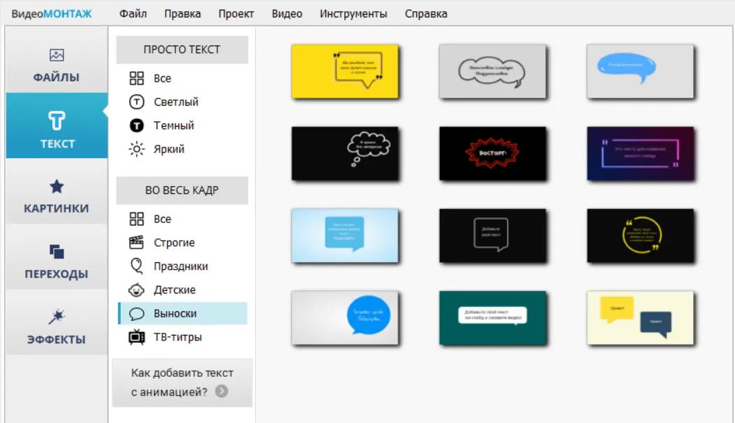Screen dimensions: 735x423
Task: Choose the light blue square bubble template
Action: (345, 236)
